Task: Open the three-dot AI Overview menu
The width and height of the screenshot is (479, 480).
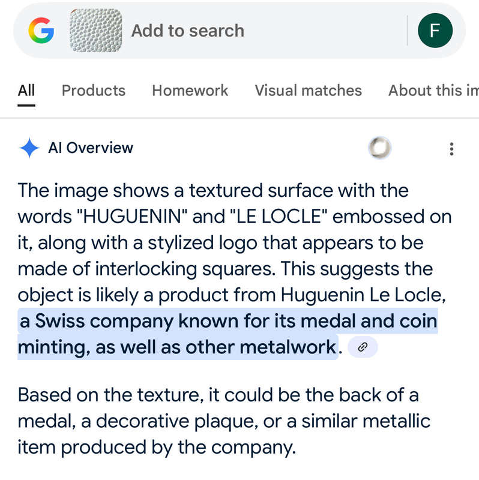Action: (451, 149)
